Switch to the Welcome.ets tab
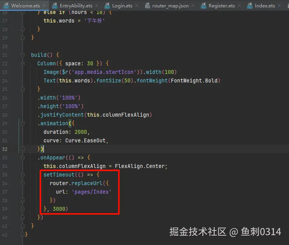Screen dimensions: 289x245 25,6
